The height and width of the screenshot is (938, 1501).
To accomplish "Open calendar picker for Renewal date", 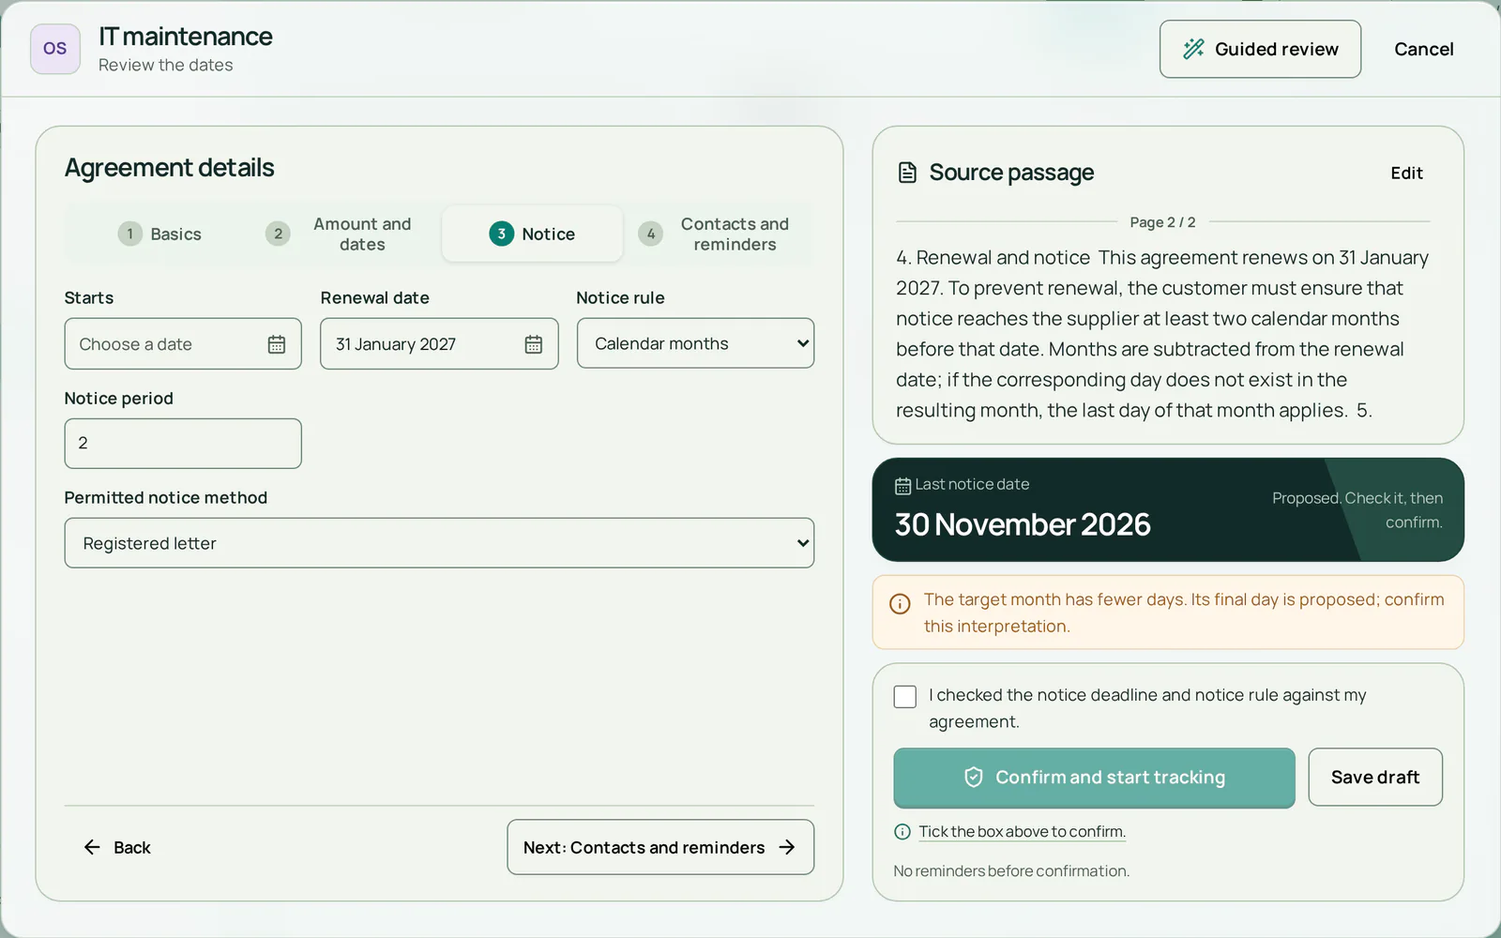I will click(x=534, y=344).
